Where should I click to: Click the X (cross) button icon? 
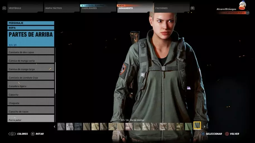point(203,134)
